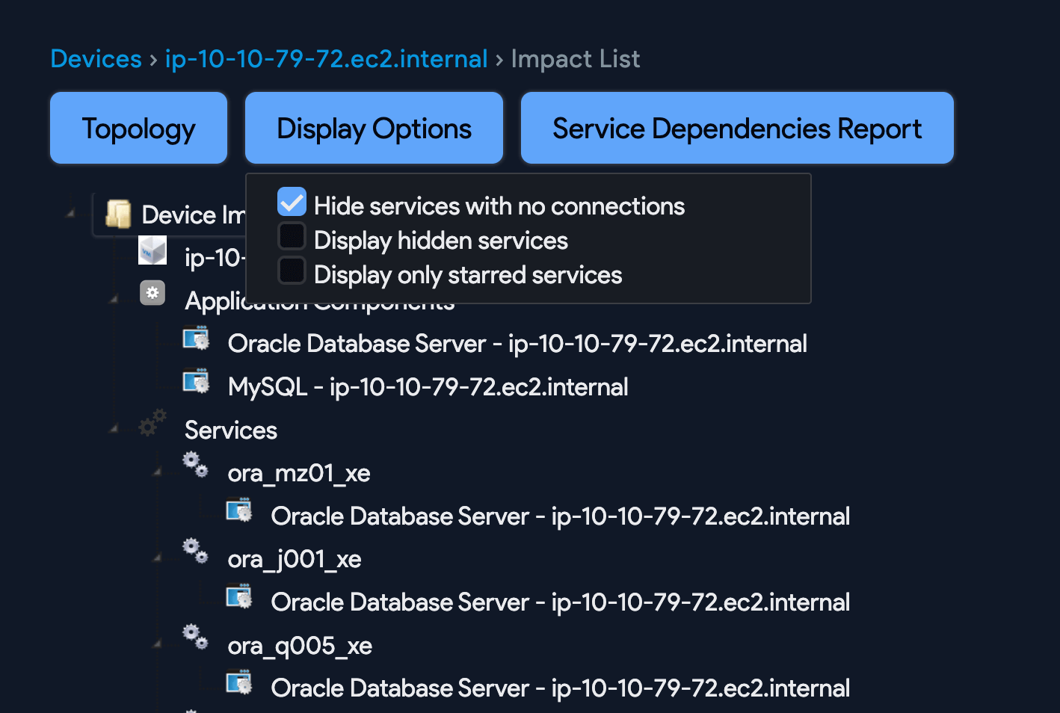Open the Service Dependencies Report
This screenshot has width=1060, height=713.
click(x=737, y=128)
